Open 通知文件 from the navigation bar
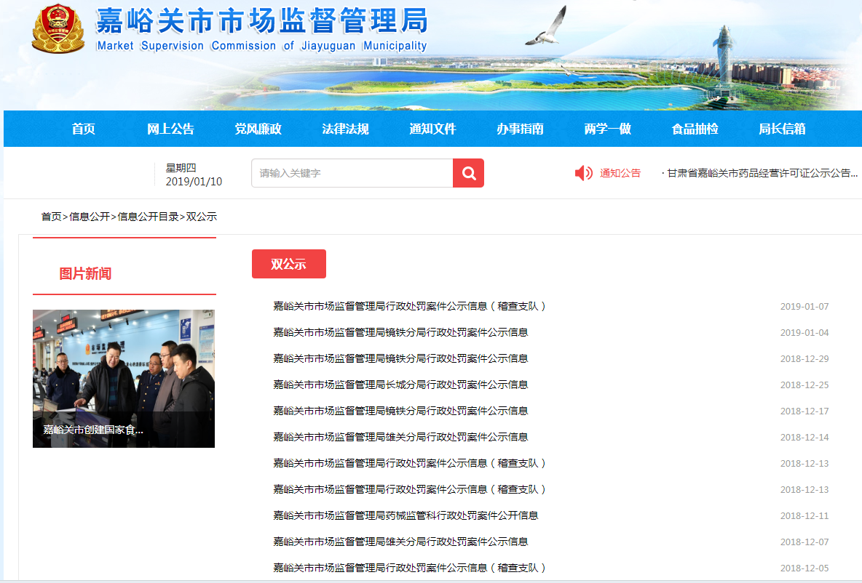862x583 pixels. click(x=432, y=129)
